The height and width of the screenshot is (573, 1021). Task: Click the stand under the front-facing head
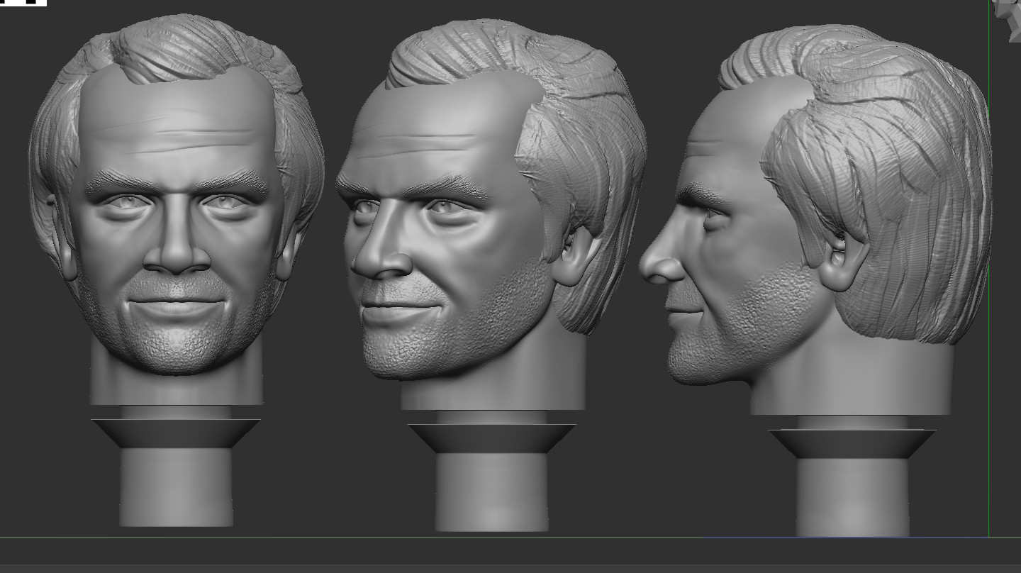click(176, 472)
